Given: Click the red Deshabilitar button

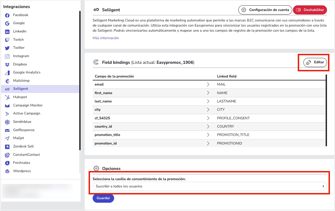Looking at the screenshot, I should (310, 10).
